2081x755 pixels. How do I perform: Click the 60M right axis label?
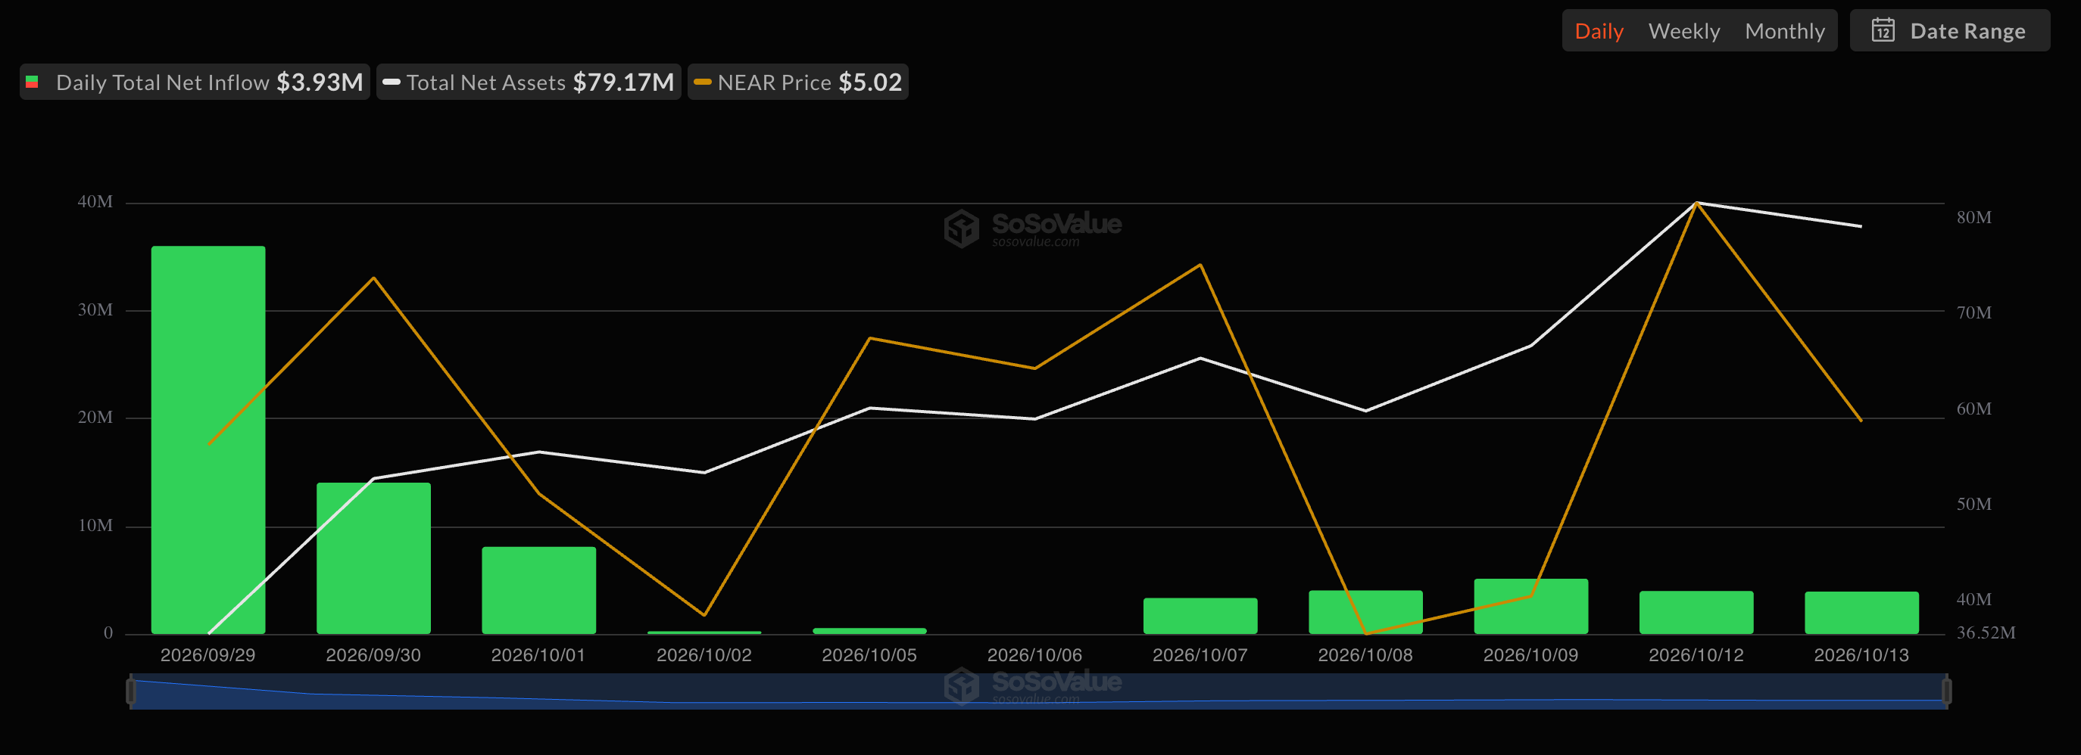(1973, 409)
